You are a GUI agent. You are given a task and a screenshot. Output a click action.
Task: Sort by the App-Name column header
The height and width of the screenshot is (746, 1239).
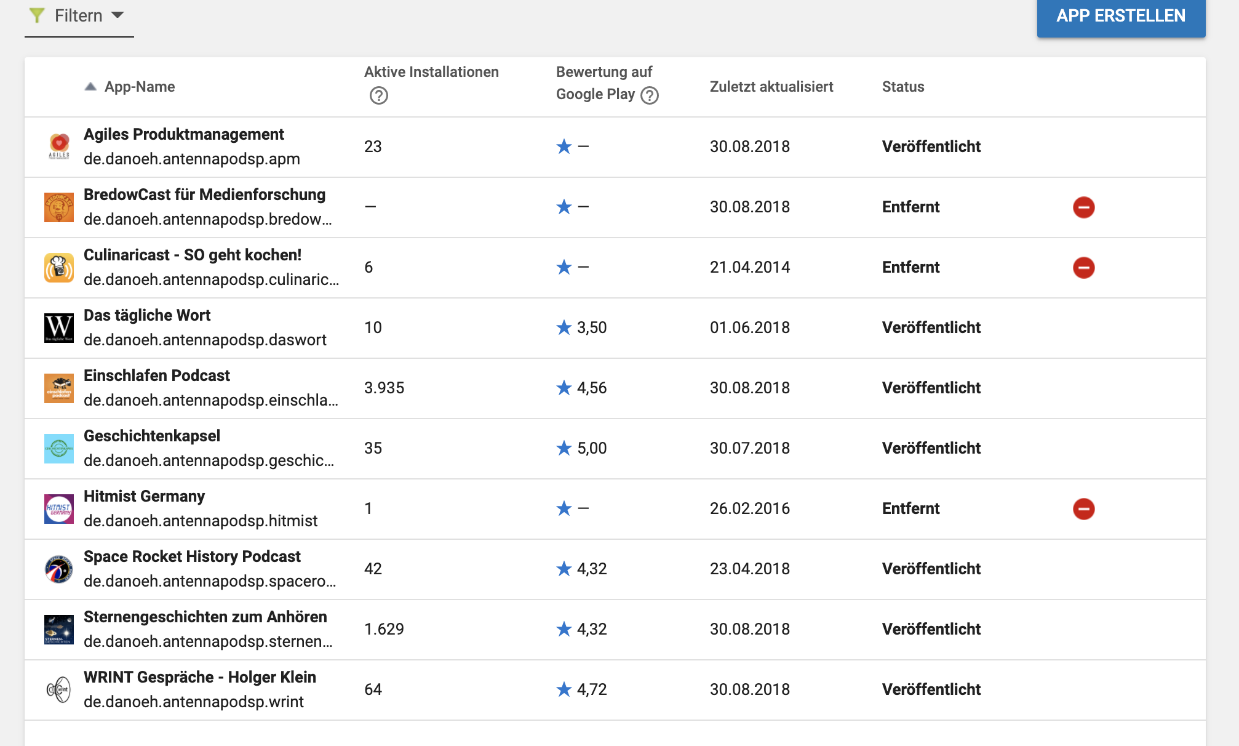pos(140,87)
